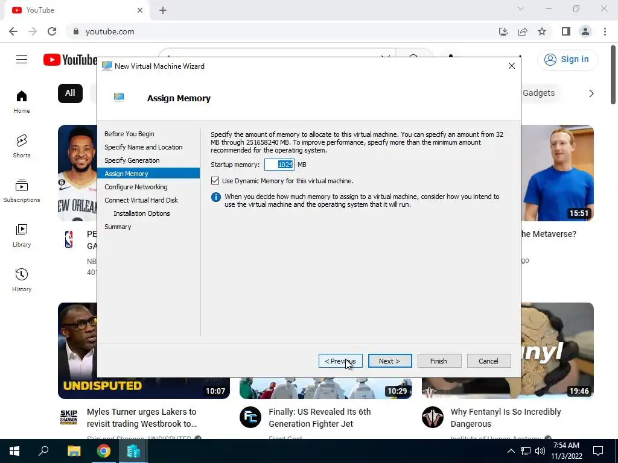618x463 pixels.
Task: Open the tab search chevron in Chrome
Action: (x=521, y=8)
